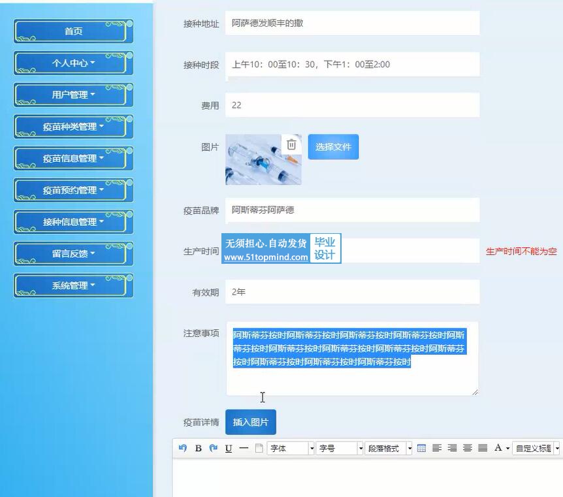Click the redo icon in editor toolbar

214,448
